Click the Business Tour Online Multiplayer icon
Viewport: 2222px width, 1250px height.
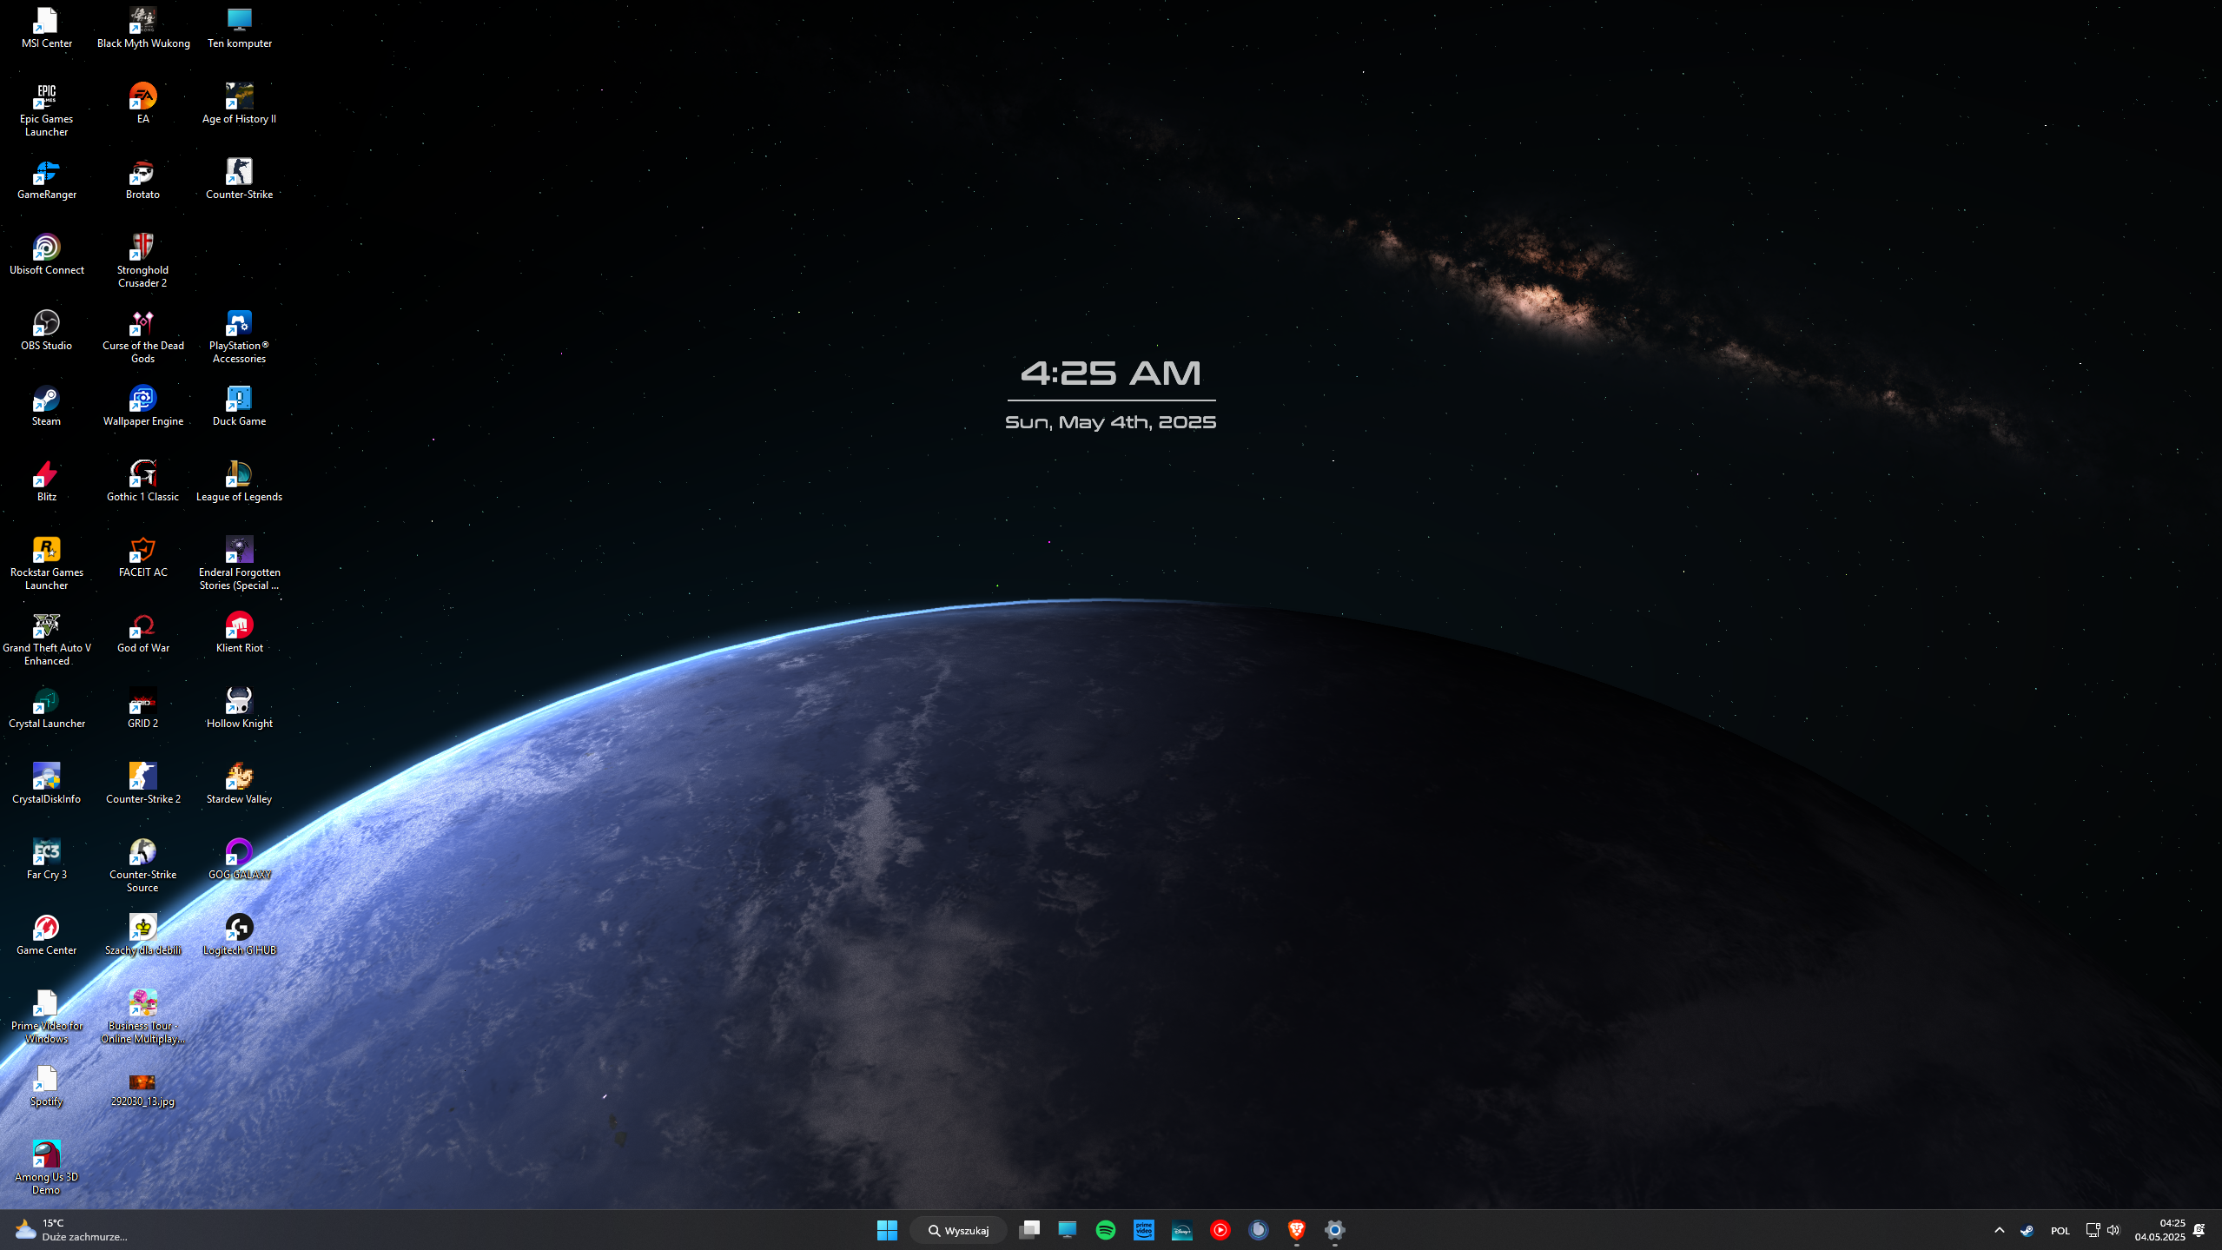point(143,1016)
